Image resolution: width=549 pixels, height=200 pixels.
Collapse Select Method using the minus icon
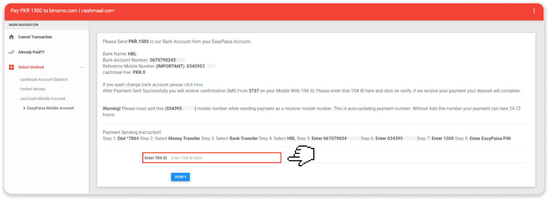pos(82,67)
